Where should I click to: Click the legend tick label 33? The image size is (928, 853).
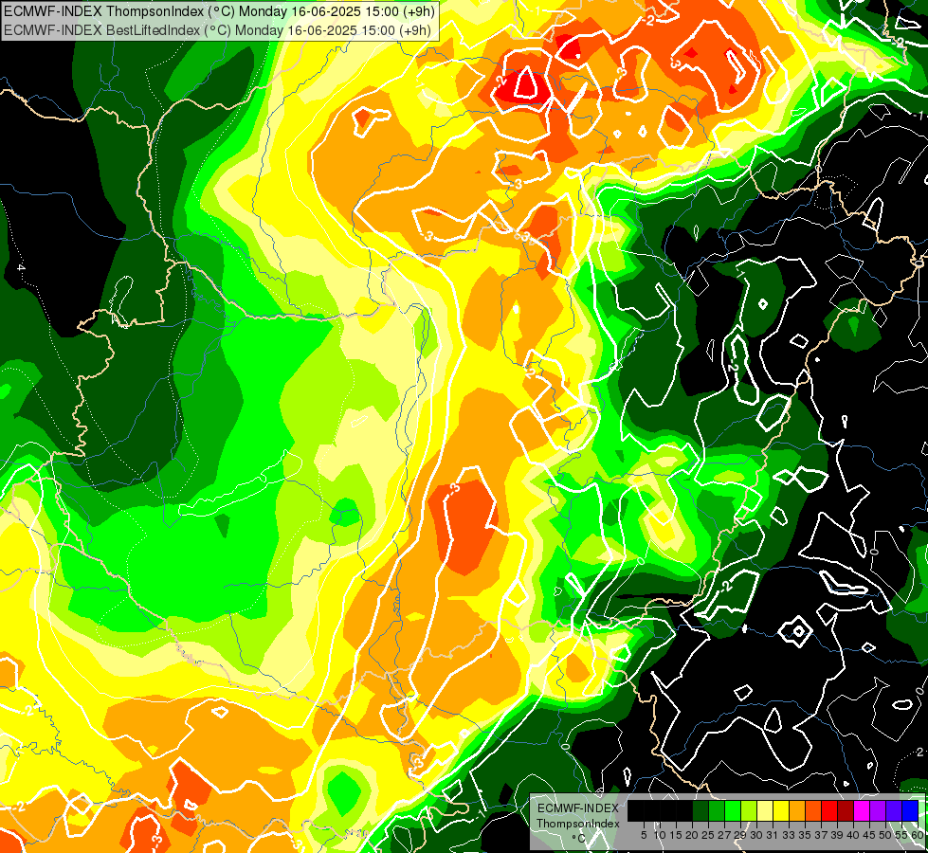coord(789,835)
